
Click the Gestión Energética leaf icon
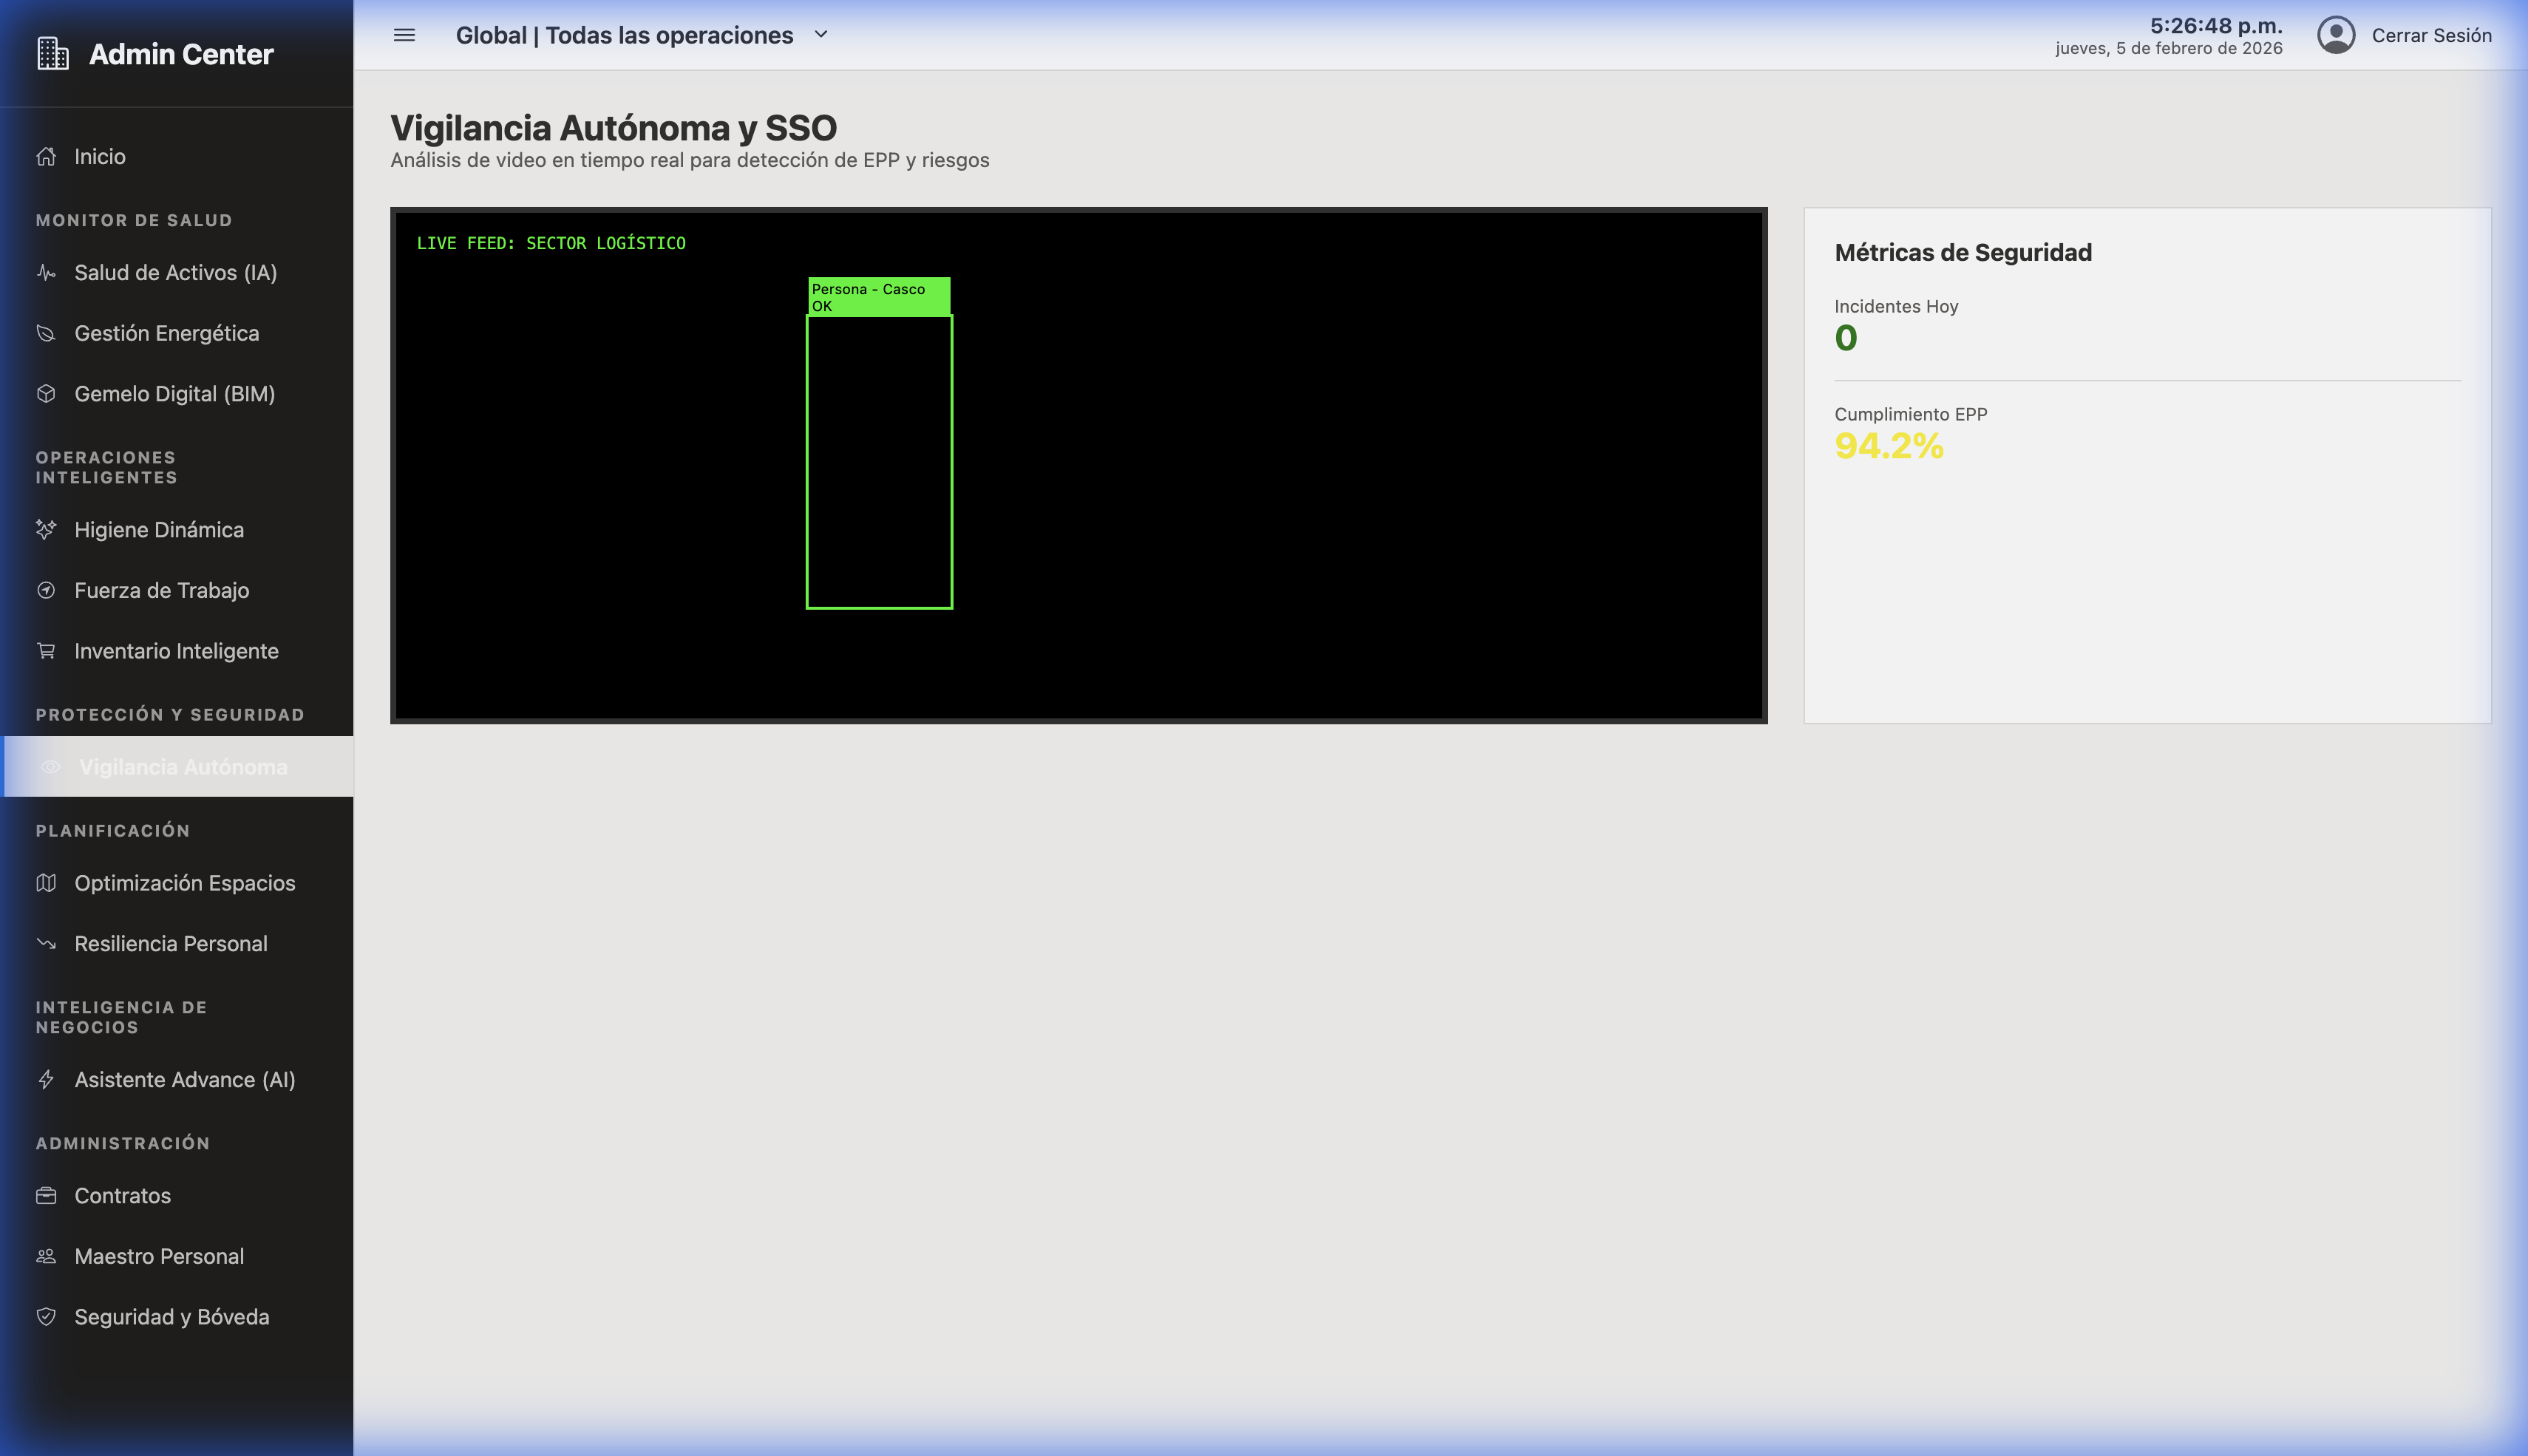pyautogui.click(x=46, y=333)
